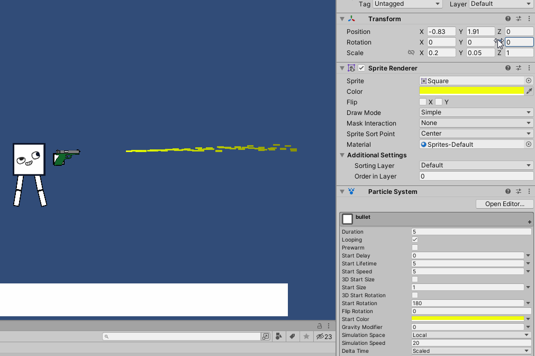Open help for the Sprite Renderer component

pyautogui.click(x=507, y=68)
